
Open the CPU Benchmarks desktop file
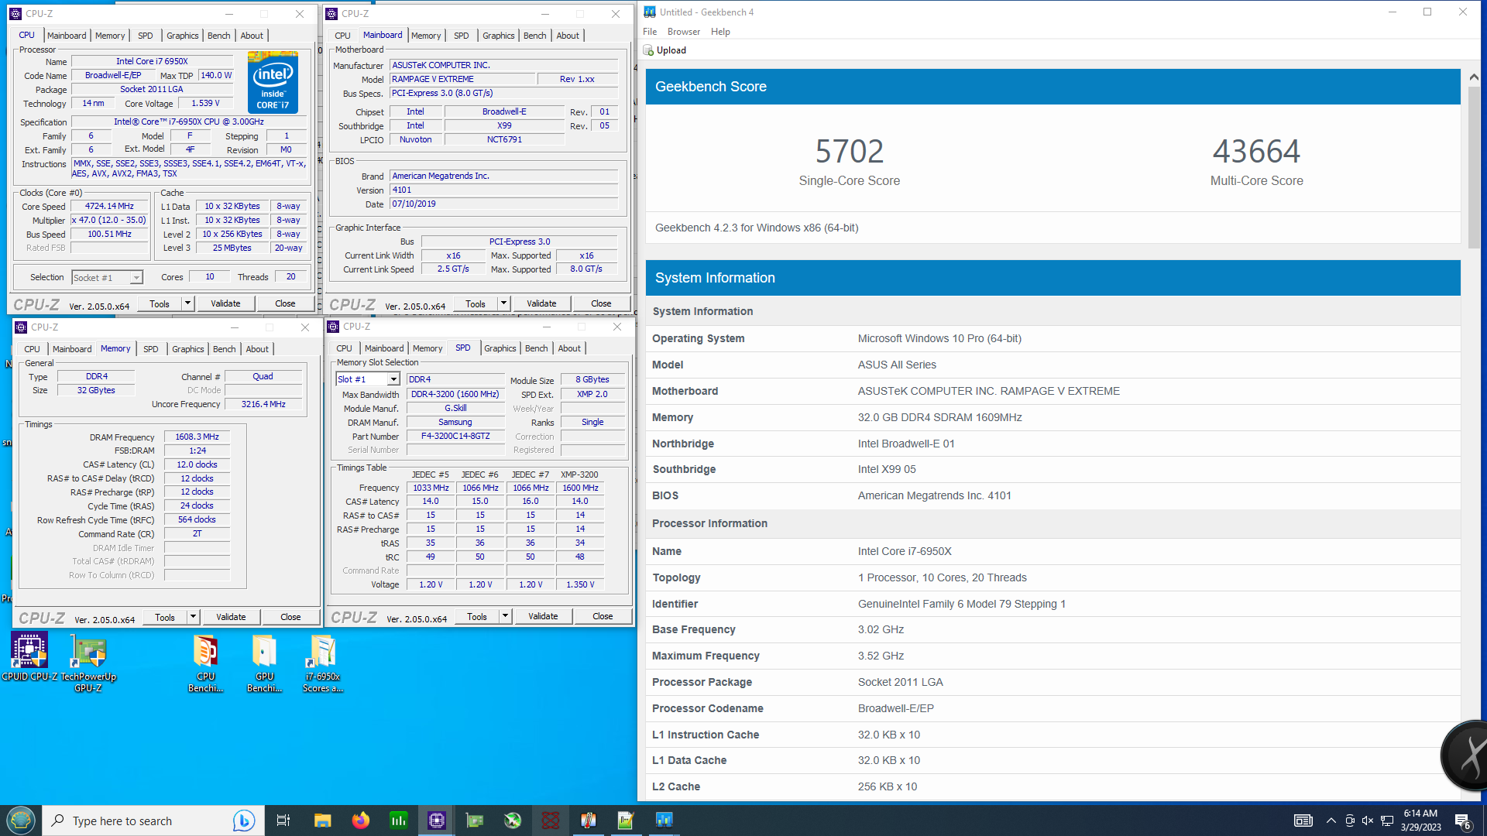tap(205, 662)
